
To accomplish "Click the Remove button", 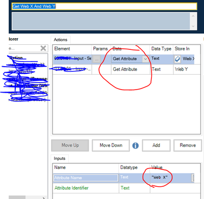I will (188, 146).
